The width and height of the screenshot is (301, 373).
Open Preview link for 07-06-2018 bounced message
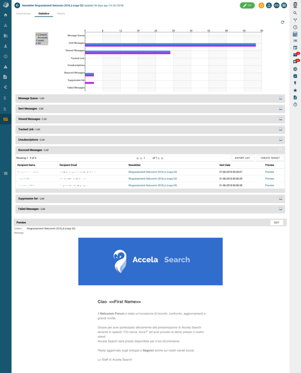[270, 172]
